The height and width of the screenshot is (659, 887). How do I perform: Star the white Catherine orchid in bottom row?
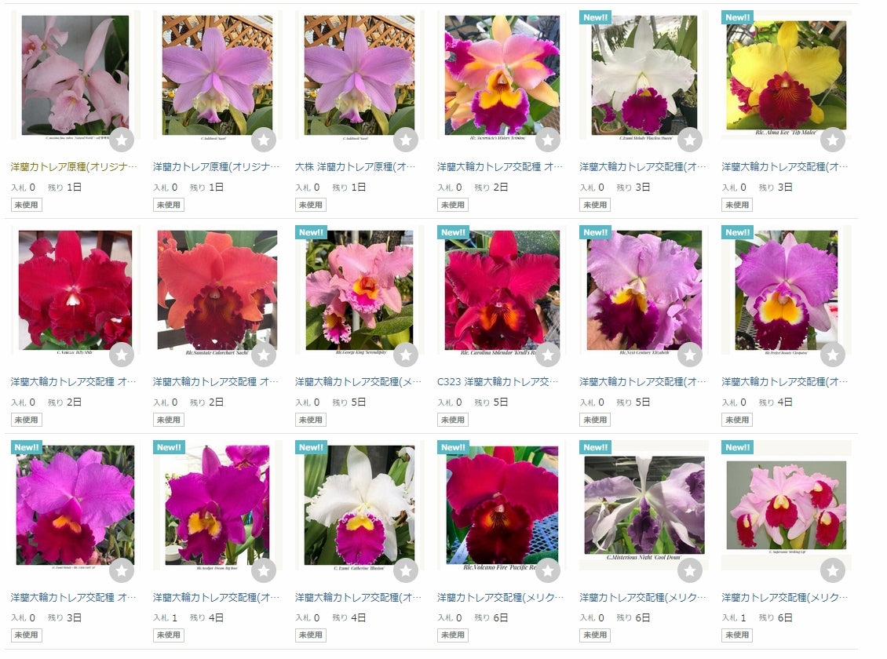tap(406, 570)
